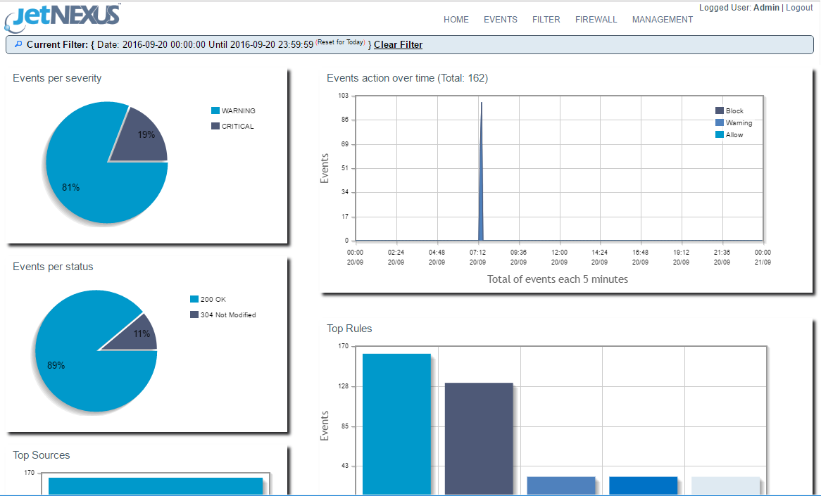Viewport: 821px width, 496px height.
Task: Click the spike near 07:12 in time chart
Action: pos(481,172)
